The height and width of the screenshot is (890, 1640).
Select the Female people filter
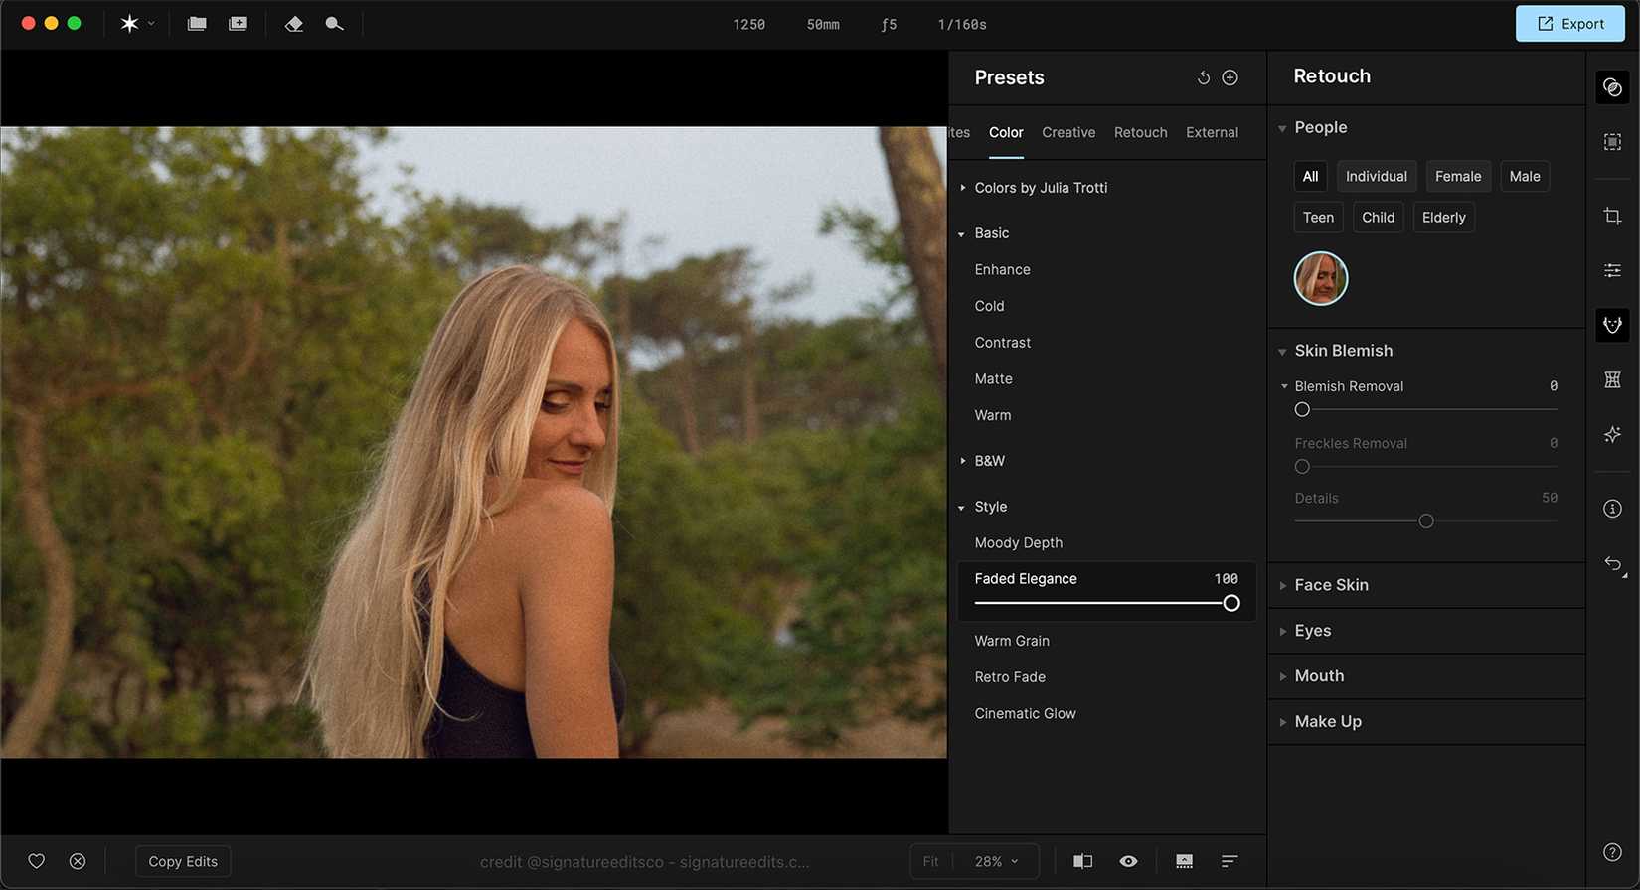point(1458,176)
